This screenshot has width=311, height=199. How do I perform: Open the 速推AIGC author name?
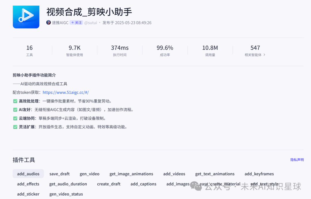[x=60, y=23]
